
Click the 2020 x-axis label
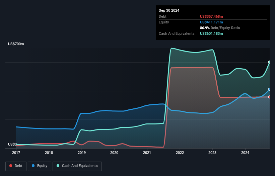click(x=114, y=153)
